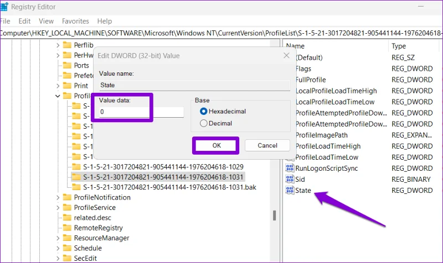
Task: Click the Value name field
Action: [194, 85]
